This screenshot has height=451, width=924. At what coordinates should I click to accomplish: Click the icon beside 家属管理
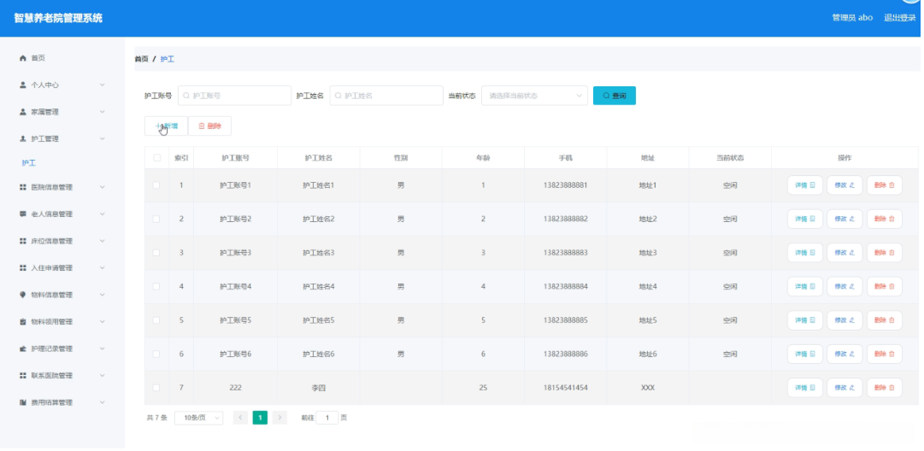pyautogui.click(x=23, y=112)
